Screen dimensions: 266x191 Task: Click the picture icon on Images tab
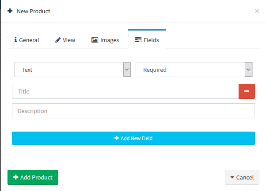pos(95,40)
